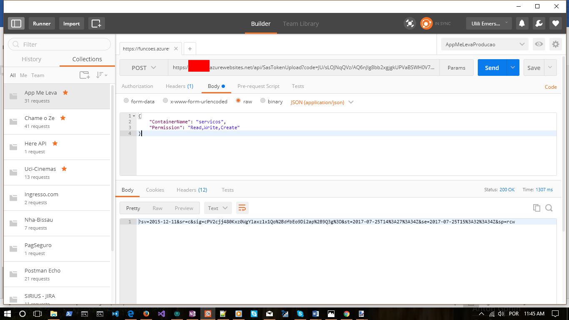This screenshot has height=320, width=569.
Task: Click the request URL input field
Action: 304,67
